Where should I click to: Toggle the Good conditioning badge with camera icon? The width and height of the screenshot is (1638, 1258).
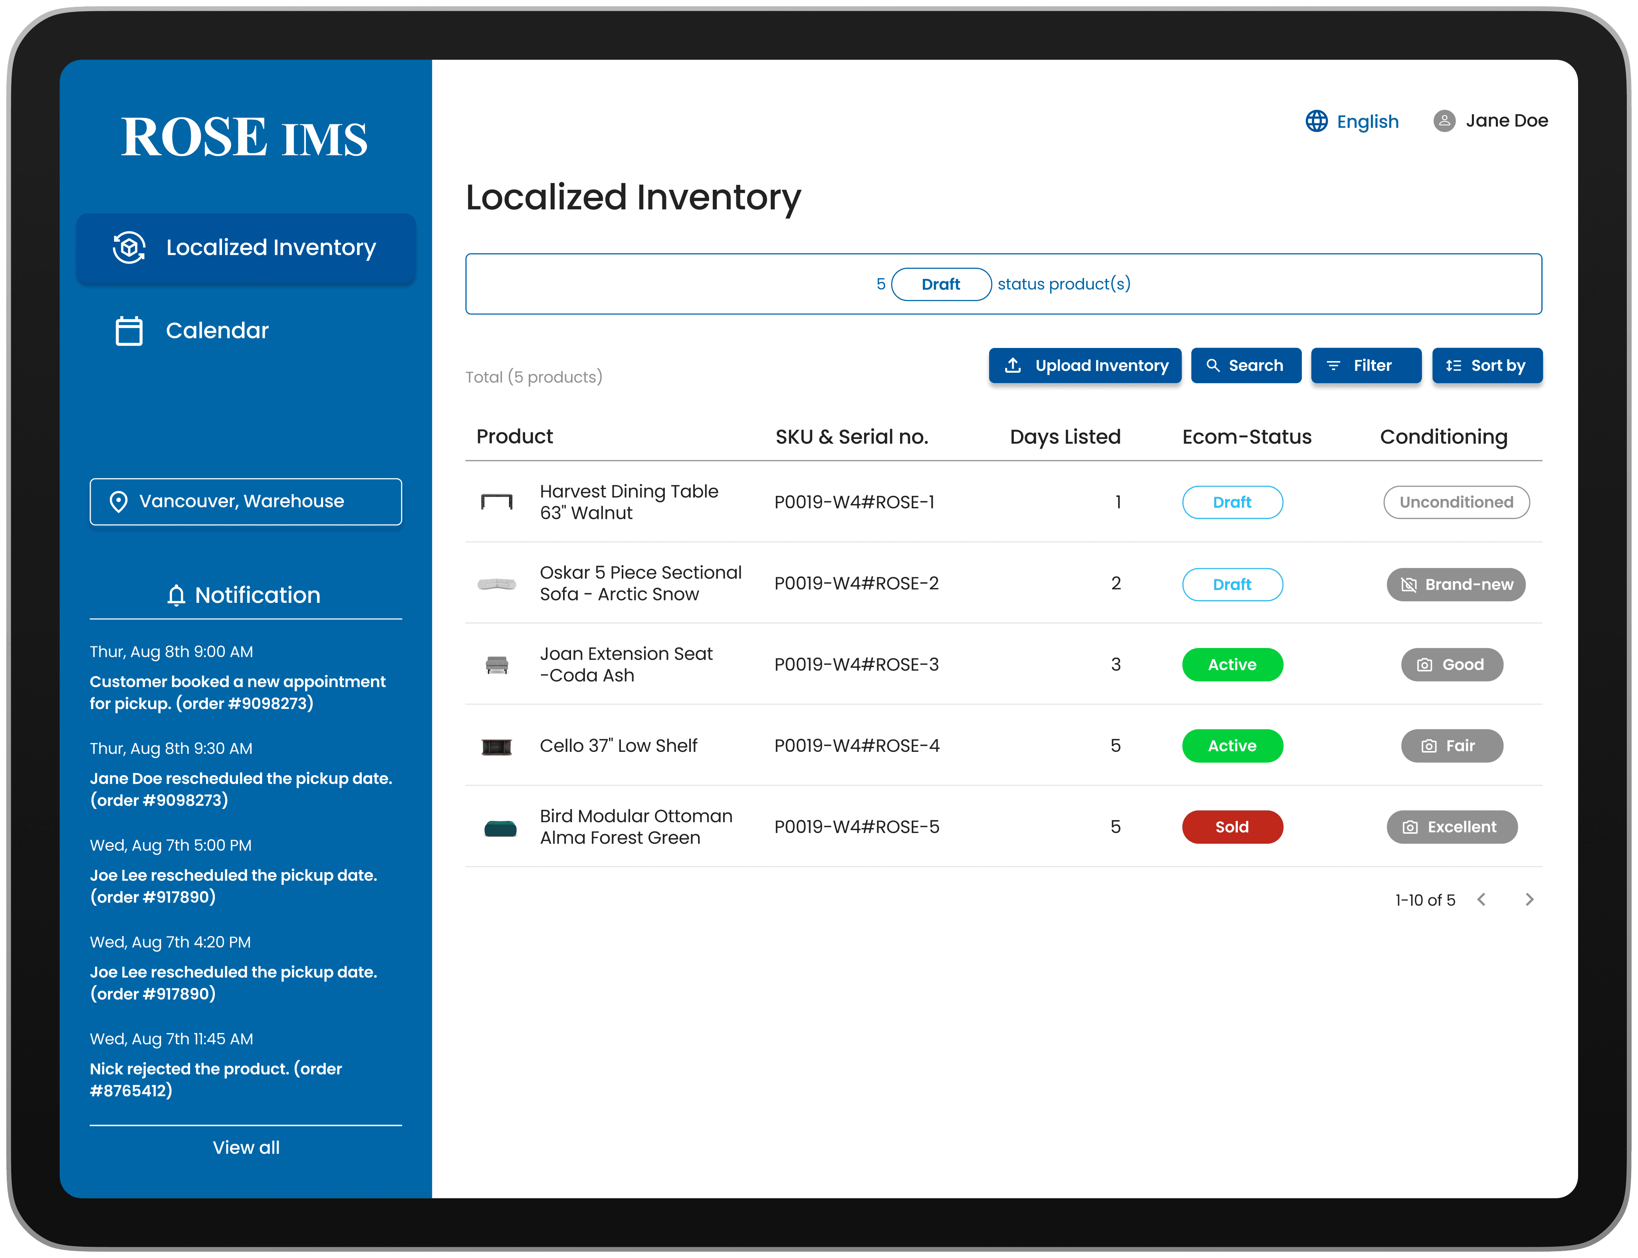point(1451,664)
